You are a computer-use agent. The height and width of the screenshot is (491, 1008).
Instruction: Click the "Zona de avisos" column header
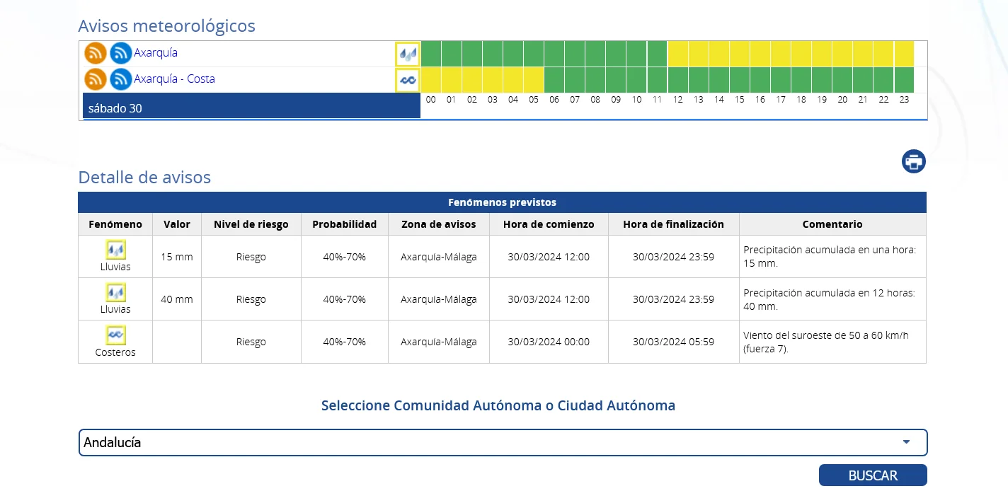(439, 224)
